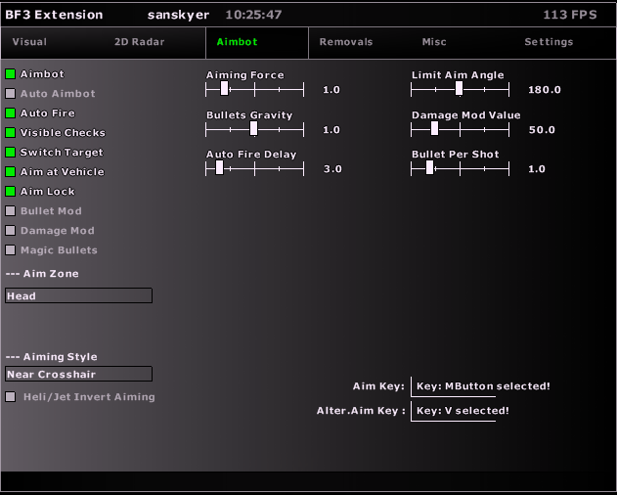Uncheck the Switch Target box
Image resolution: width=617 pixels, height=495 pixels.
click(x=10, y=152)
